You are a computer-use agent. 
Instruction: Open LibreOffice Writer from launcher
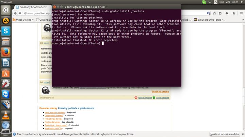point(6,63)
